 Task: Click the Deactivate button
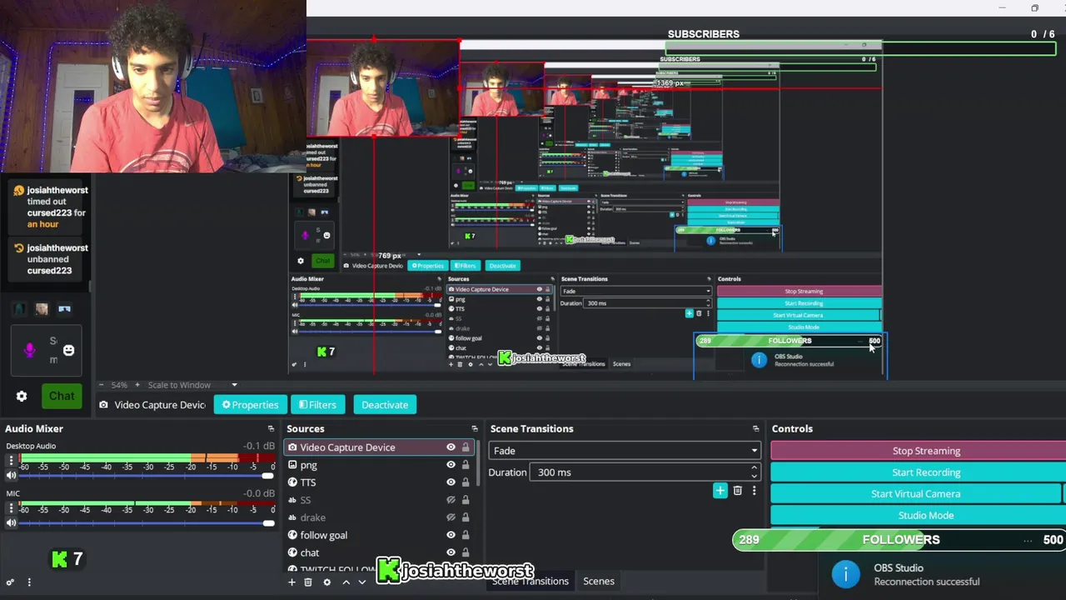385,405
